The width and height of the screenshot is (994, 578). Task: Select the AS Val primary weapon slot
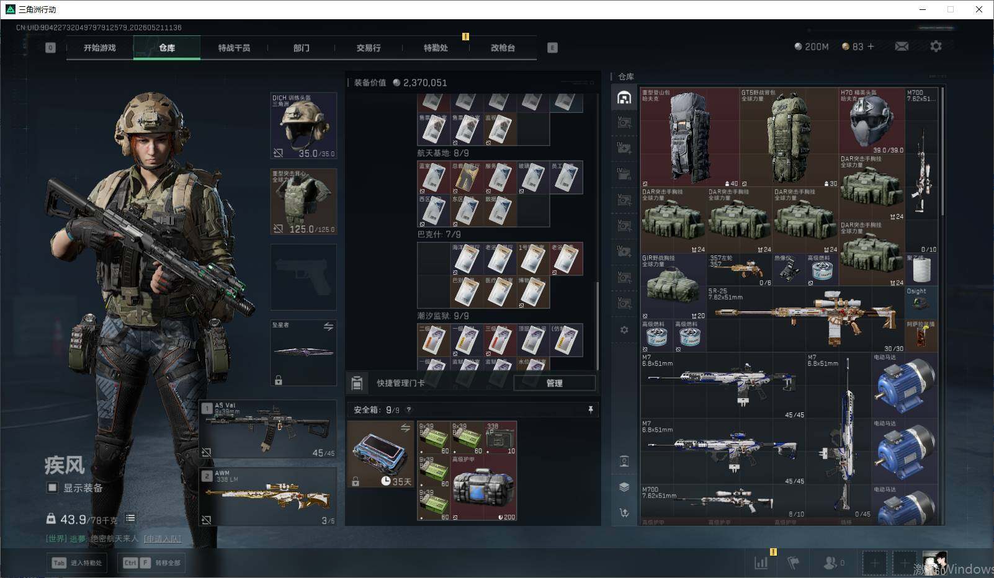click(269, 429)
